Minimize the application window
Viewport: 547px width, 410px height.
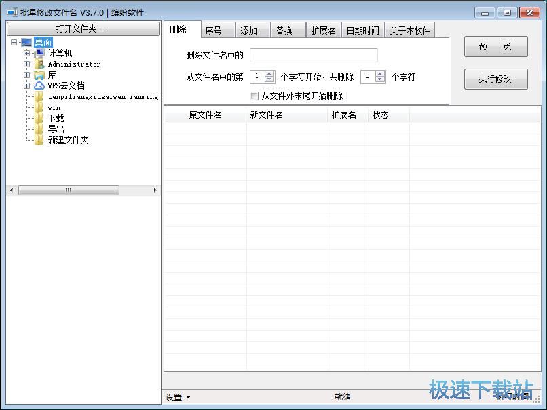click(x=485, y=13)
